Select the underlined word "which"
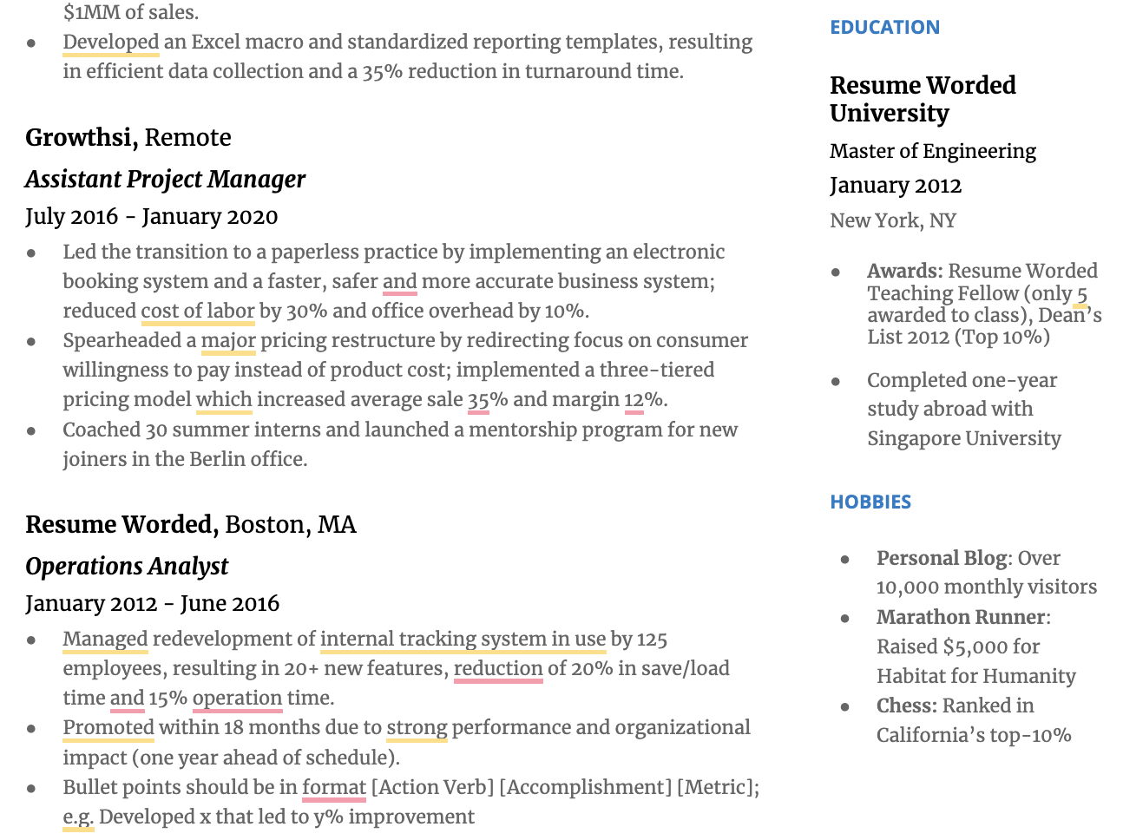Image resolution: width=1123 pixels, height=840 pixels. click(x=224, y=399)
